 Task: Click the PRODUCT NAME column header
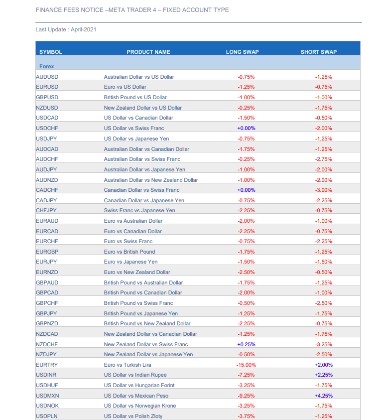148,52
